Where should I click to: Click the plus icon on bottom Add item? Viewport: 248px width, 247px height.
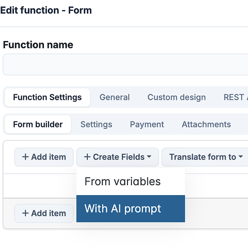pos(25,213)
